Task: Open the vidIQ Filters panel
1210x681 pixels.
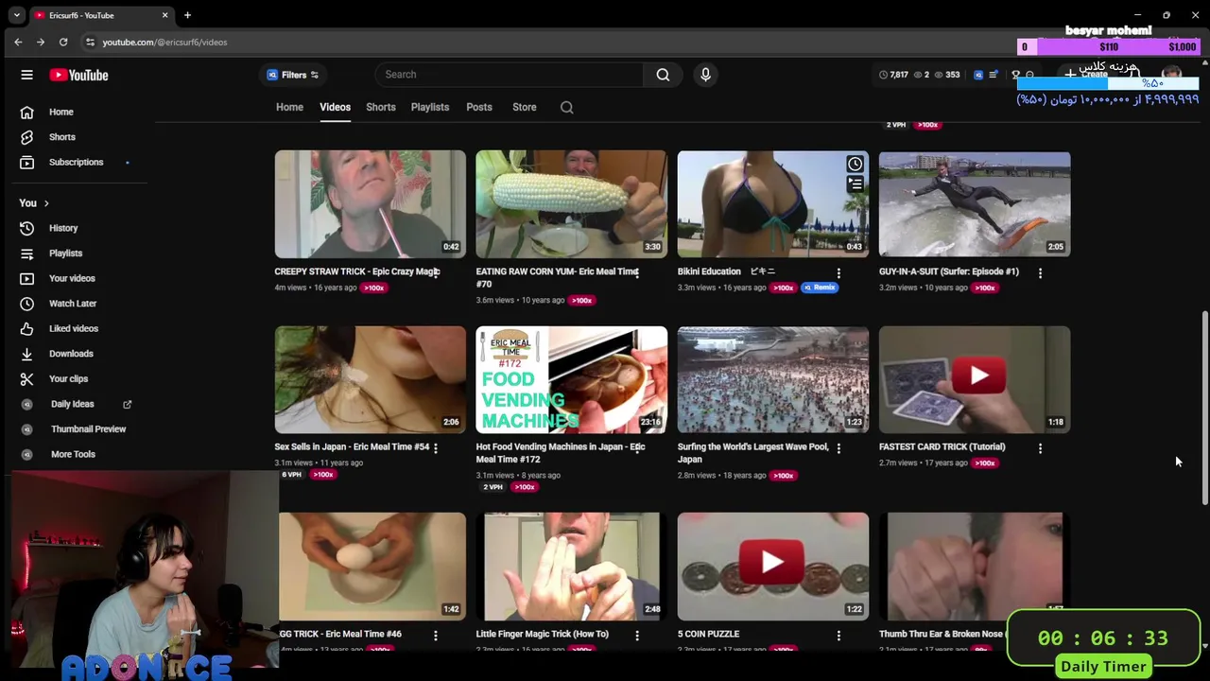Action: click(292, 75)
